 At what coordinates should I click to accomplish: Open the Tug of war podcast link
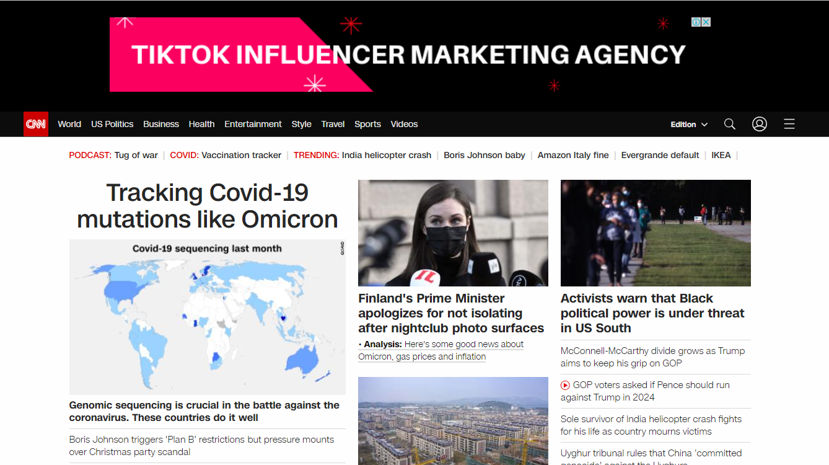click(136, 155)
